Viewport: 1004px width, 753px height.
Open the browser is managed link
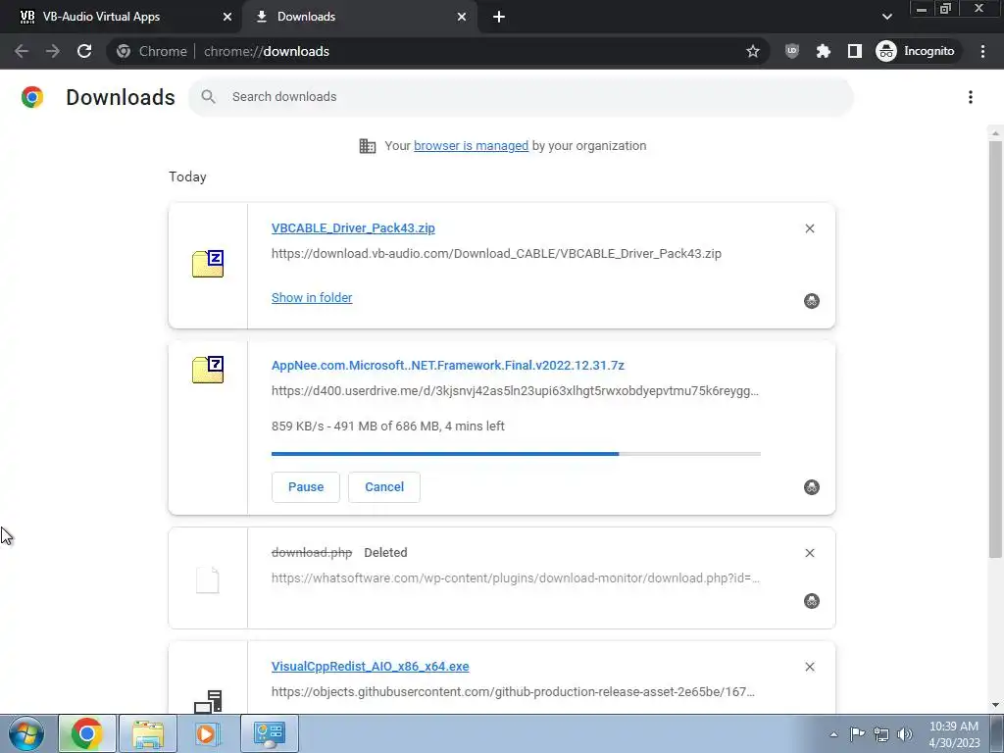tap(472, 146)
